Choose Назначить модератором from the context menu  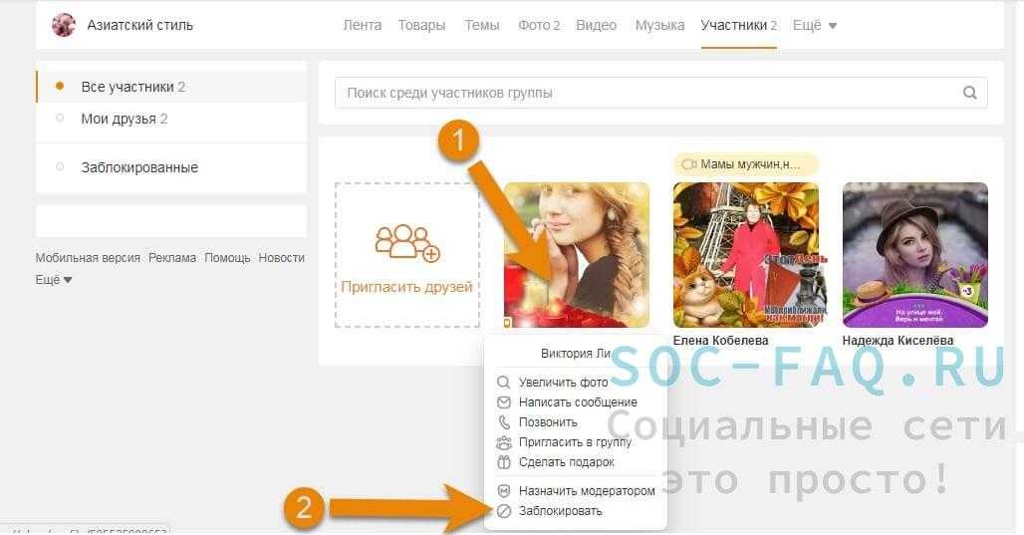tap(587, 491)
